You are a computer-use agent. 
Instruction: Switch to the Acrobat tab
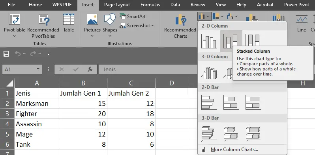[265, 5]
